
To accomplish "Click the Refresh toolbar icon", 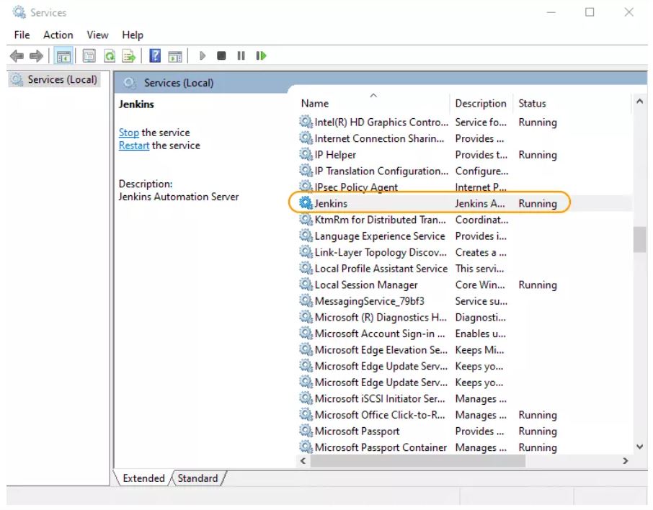I will tap(108, 55).
